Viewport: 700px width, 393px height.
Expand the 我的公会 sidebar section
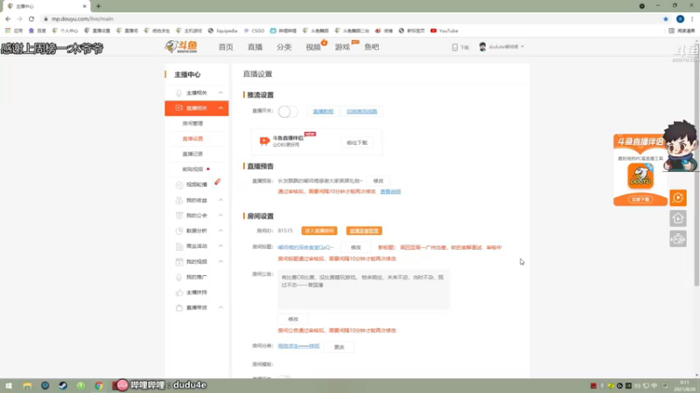point(220,215)
